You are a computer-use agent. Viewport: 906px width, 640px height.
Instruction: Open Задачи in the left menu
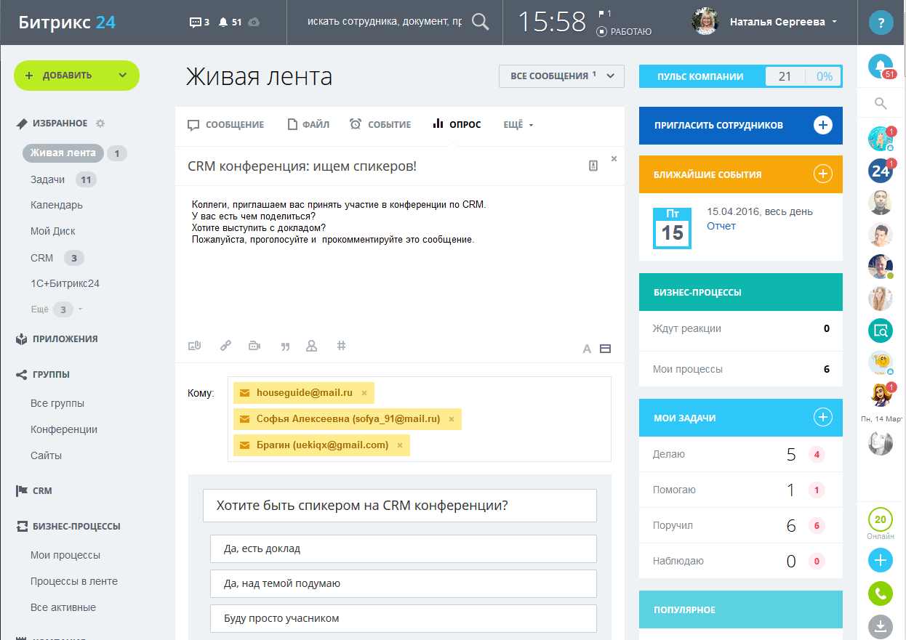coord(47,179)
